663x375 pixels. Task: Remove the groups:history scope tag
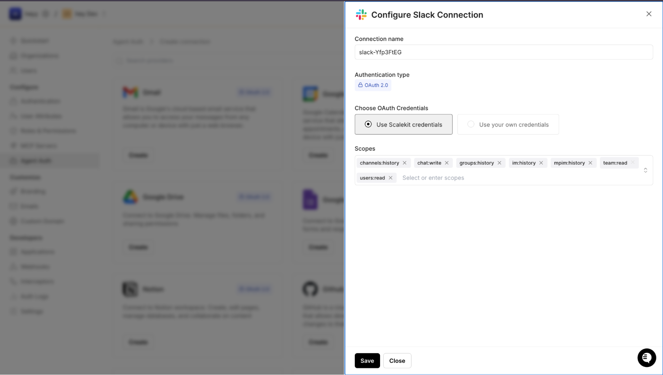click(499, 163)
